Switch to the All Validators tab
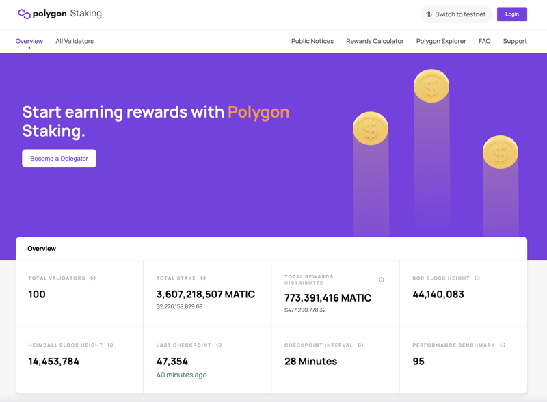This screenshot has height=402, width=547. (x=75, y=41)
